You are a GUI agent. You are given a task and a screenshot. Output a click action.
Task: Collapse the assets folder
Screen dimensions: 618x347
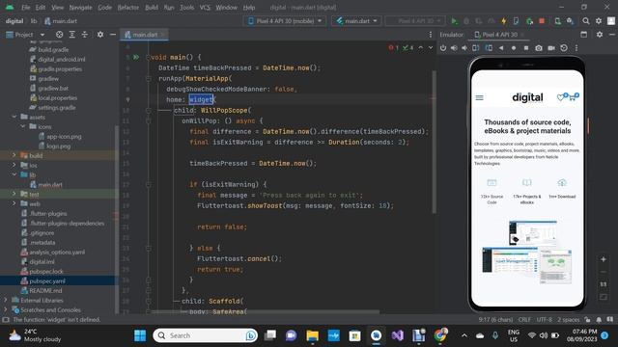pos(14,117)
